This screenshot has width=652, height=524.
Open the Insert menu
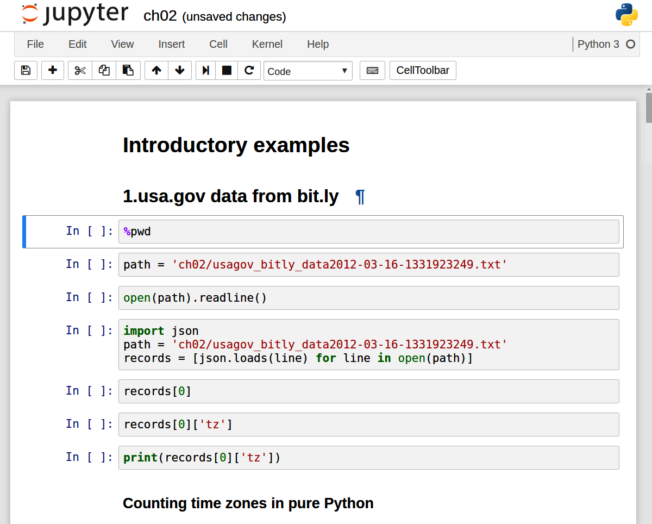[x=171, y=44]
